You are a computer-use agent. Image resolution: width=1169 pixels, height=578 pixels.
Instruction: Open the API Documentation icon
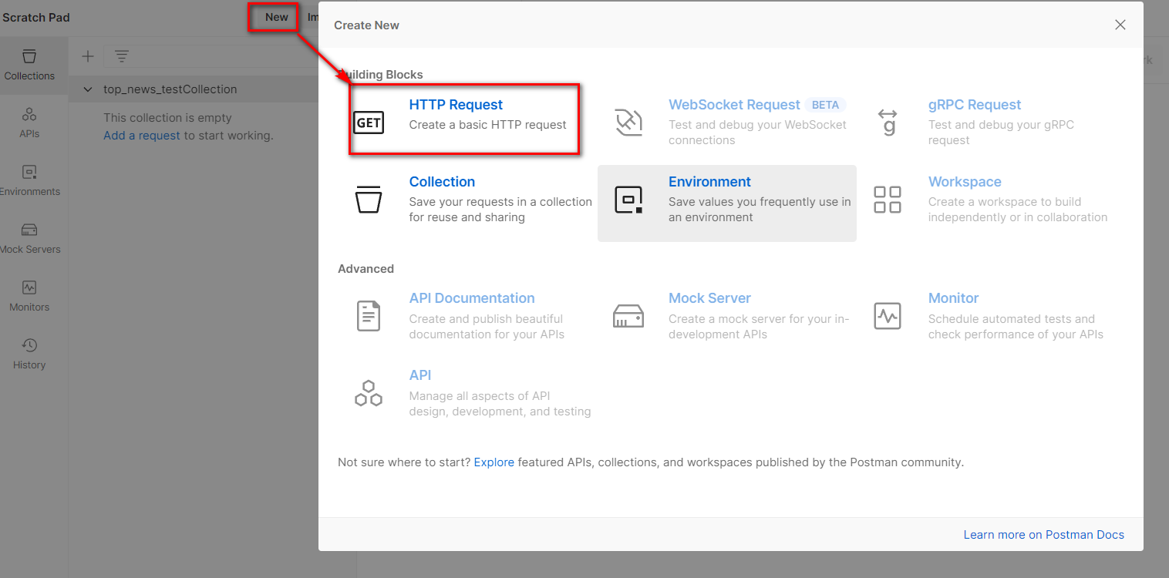(x=369, y=316)
